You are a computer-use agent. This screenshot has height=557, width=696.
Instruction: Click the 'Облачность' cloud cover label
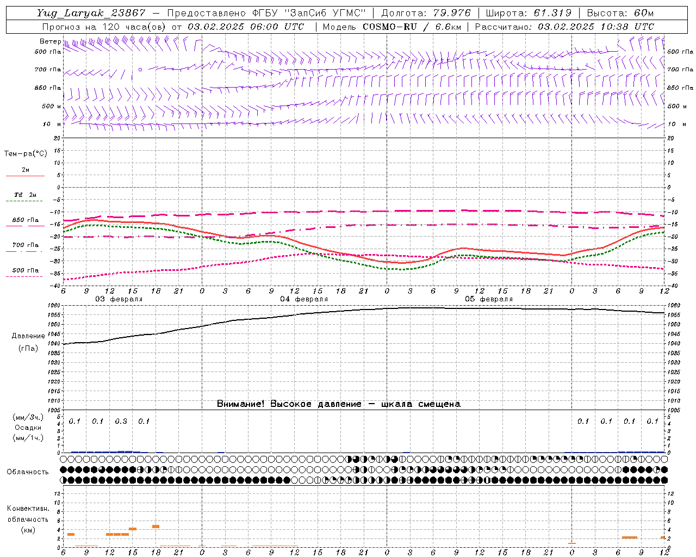(x=28, y=472)
